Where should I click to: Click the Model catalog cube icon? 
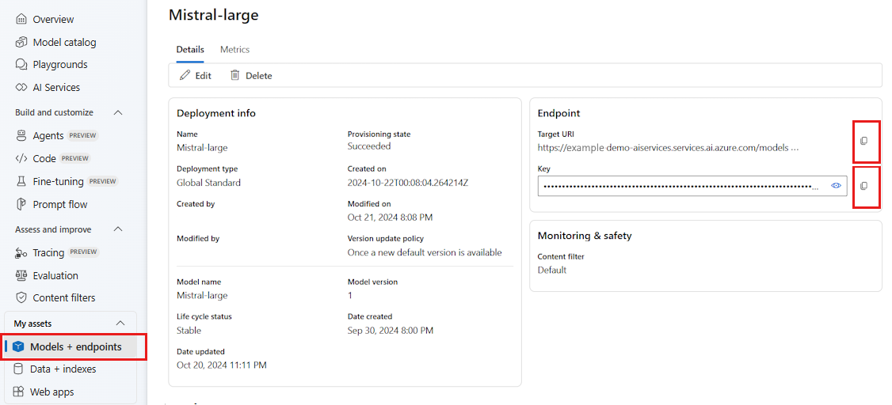click(21, 42)
